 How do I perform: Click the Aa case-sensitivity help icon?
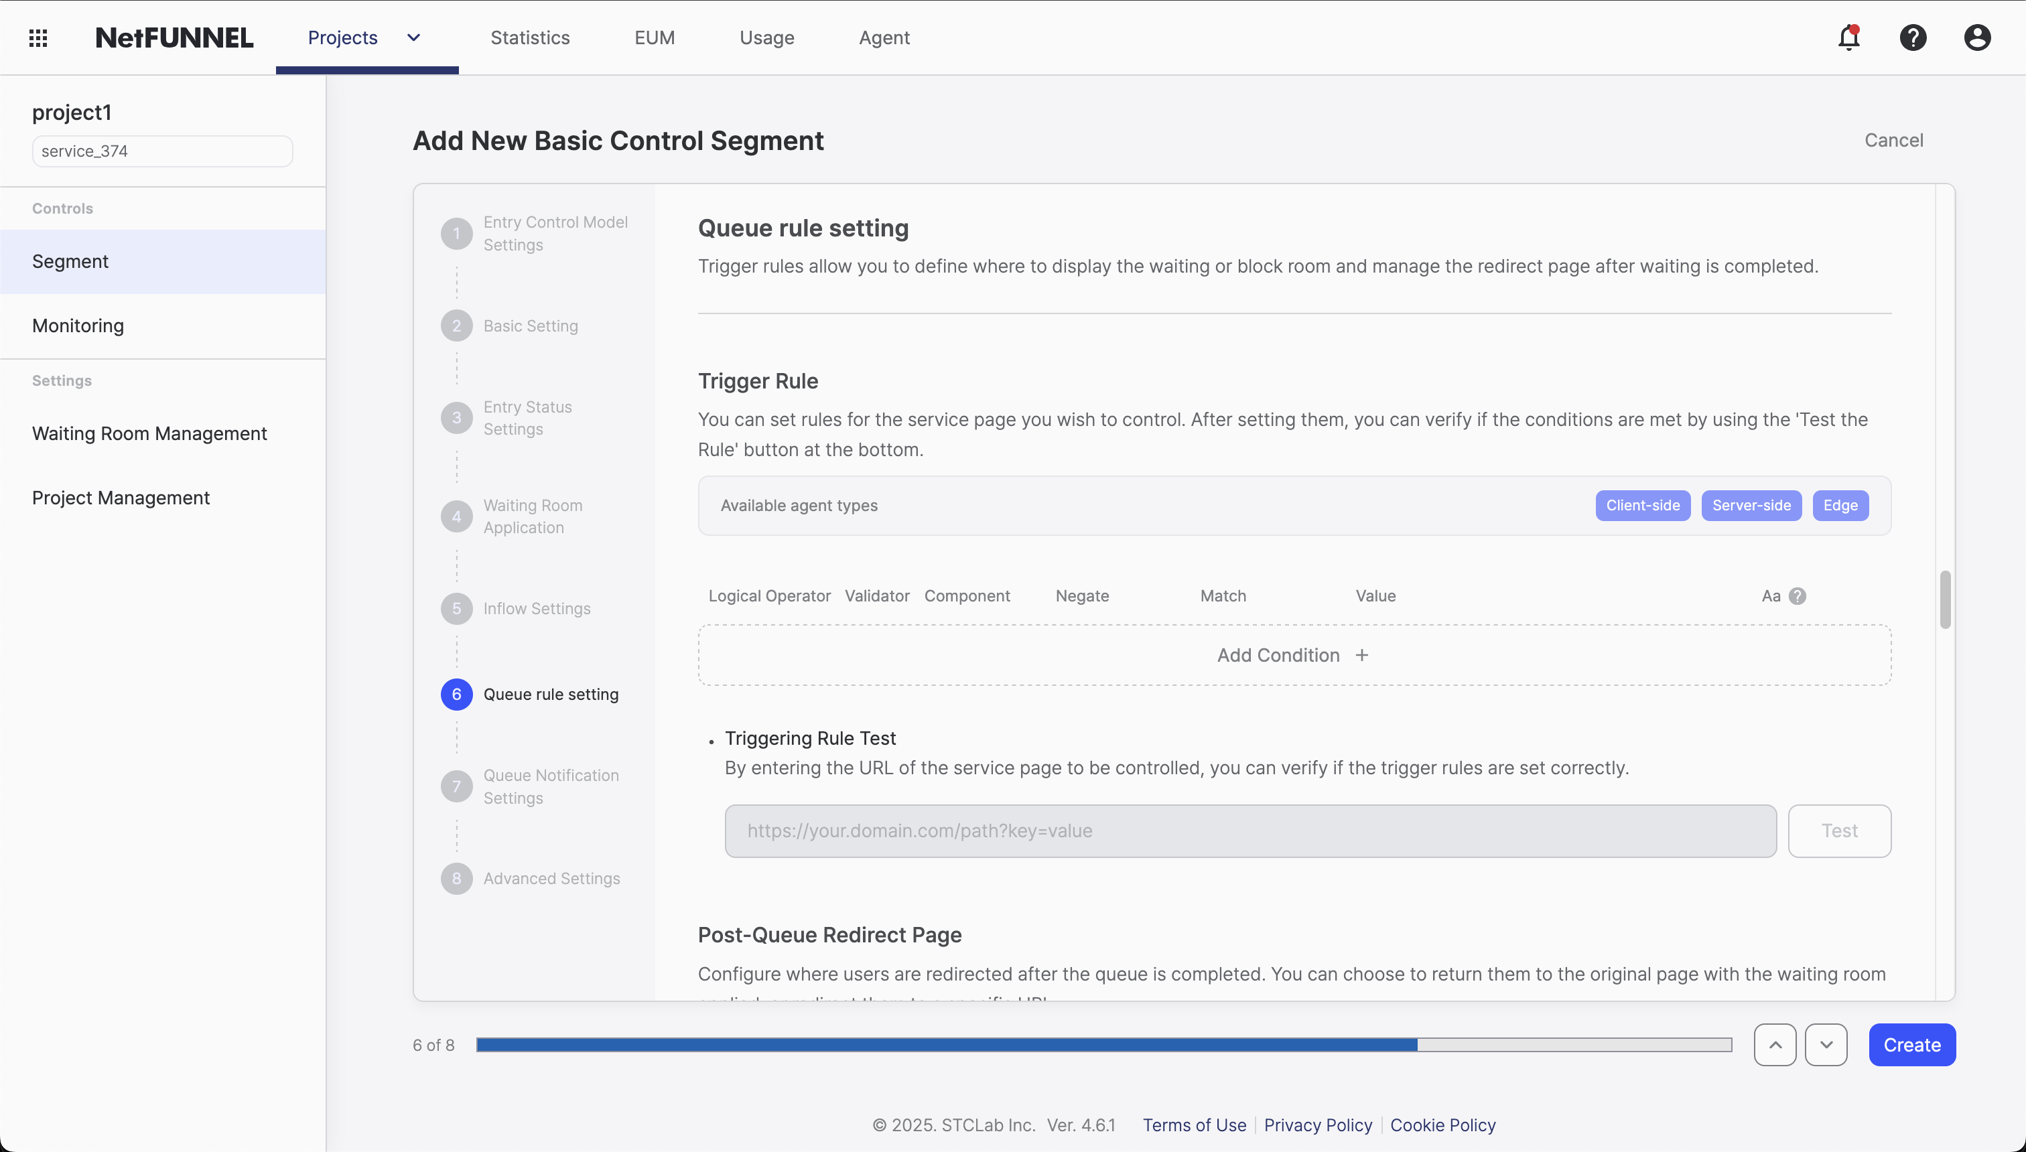[1798, 596]
